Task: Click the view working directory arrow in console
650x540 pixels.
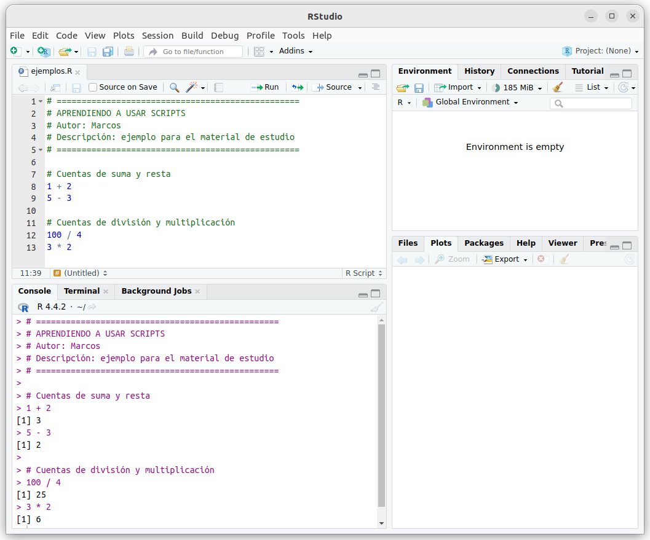Action: [92, 307]
